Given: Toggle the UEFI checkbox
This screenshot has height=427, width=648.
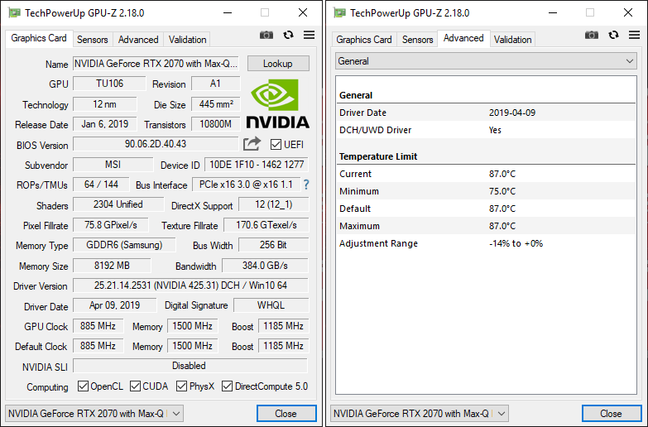Looking at the screenshot, I should click(x=276, y=145).
